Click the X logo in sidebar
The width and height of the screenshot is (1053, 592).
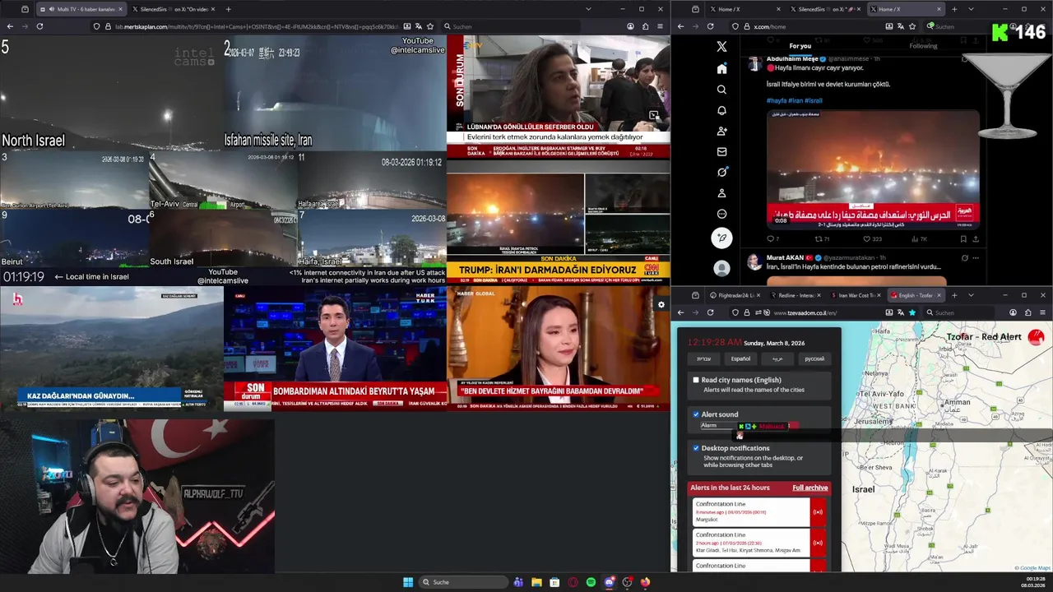pyautogui.click(x=721, y=47)
